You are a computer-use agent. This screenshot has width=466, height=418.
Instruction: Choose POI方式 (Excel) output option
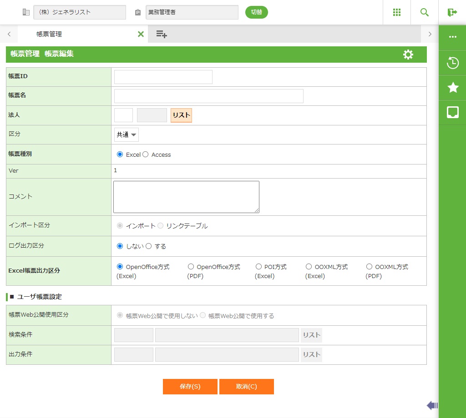tap(258, 267)
